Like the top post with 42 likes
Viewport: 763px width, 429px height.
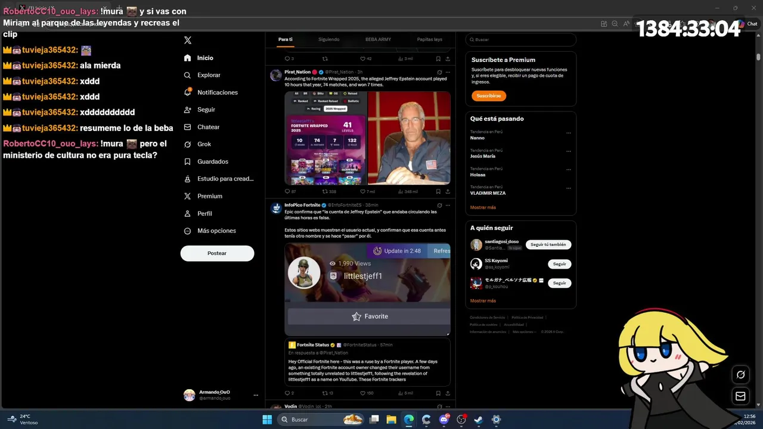(366, 58)
